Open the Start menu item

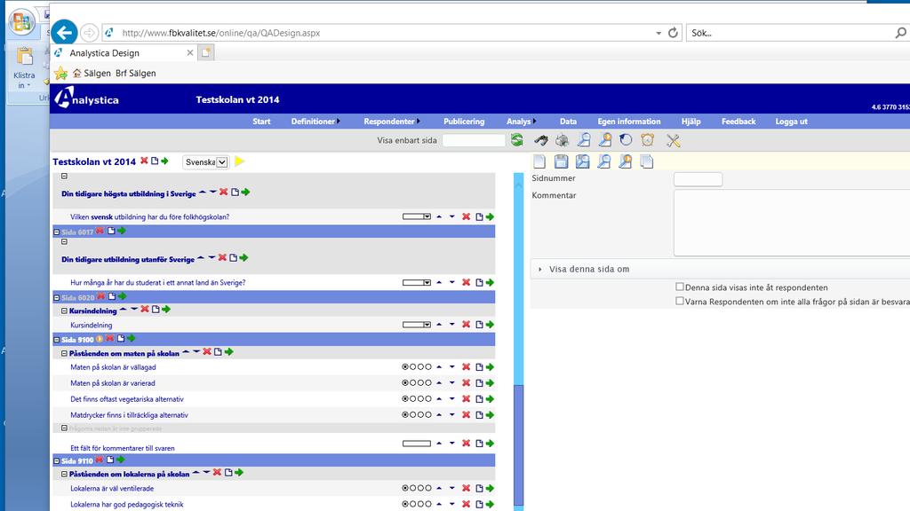coord(261,121)
